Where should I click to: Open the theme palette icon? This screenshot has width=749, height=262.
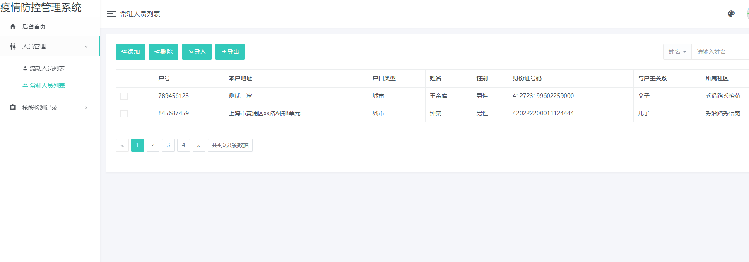tap(731, 14)
